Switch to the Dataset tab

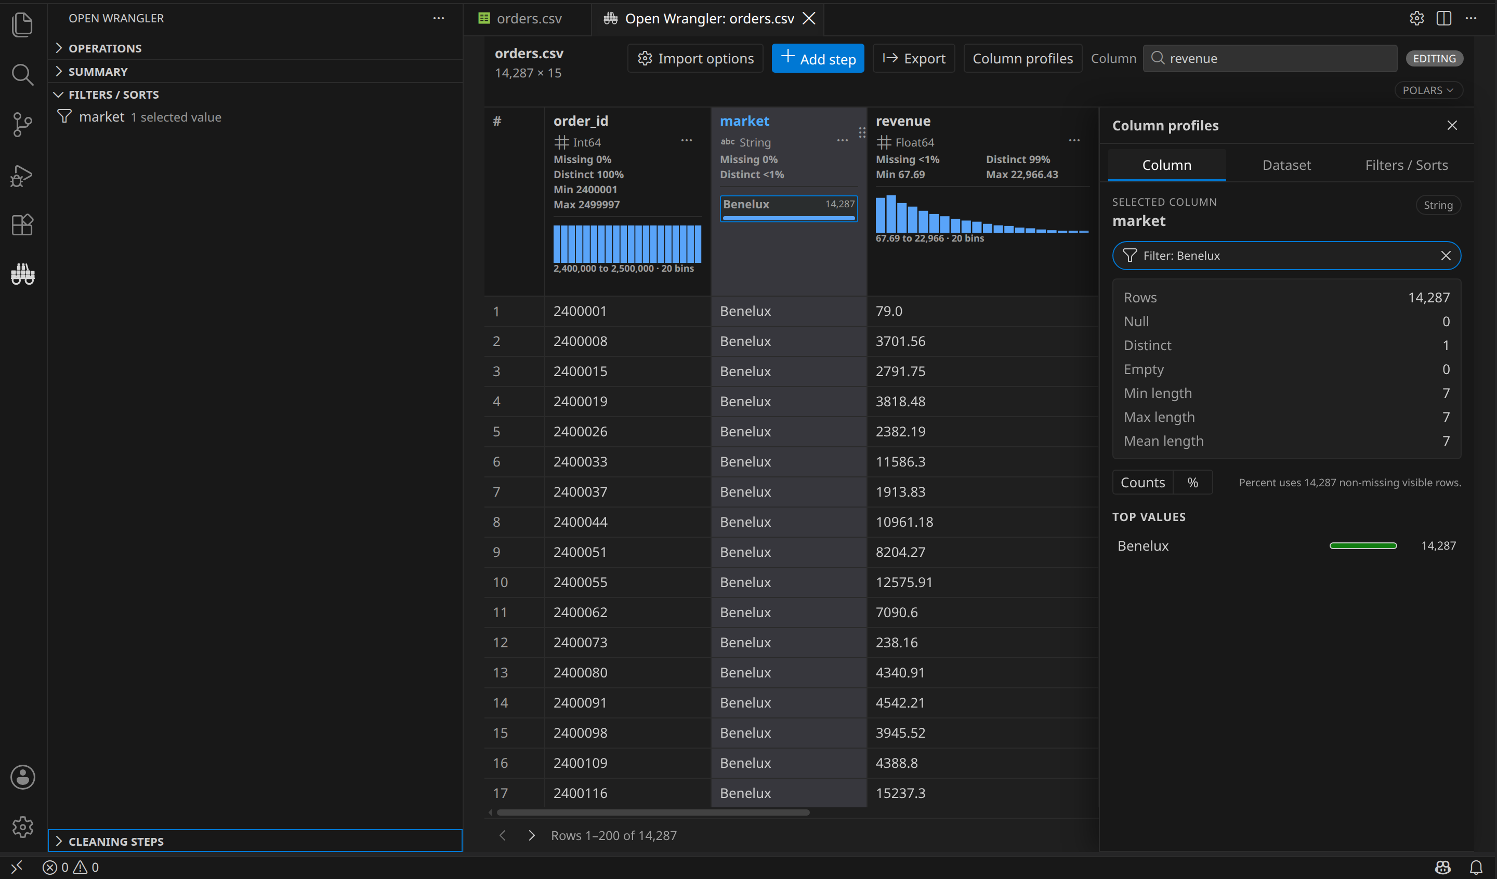coord(1286,165)
